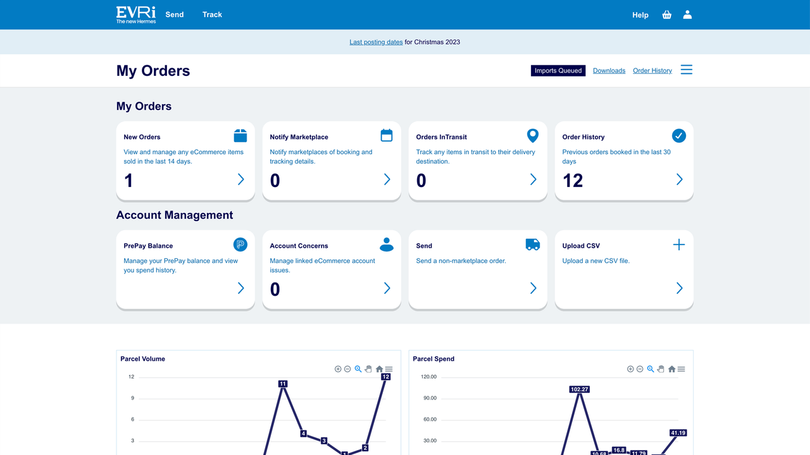
Task: Click zoom out icon on Parcel Spend chart
Action: [640, 369]
